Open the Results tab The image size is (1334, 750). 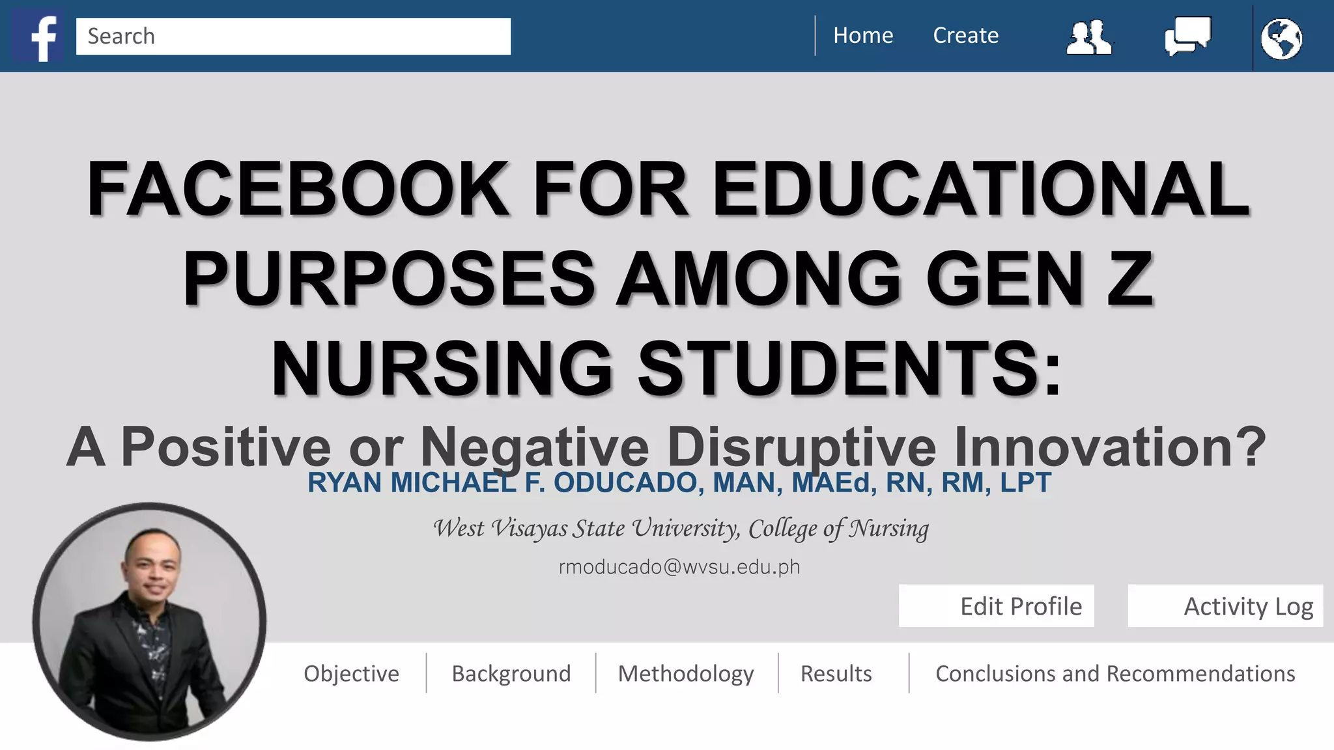click(x=836, y=673)
